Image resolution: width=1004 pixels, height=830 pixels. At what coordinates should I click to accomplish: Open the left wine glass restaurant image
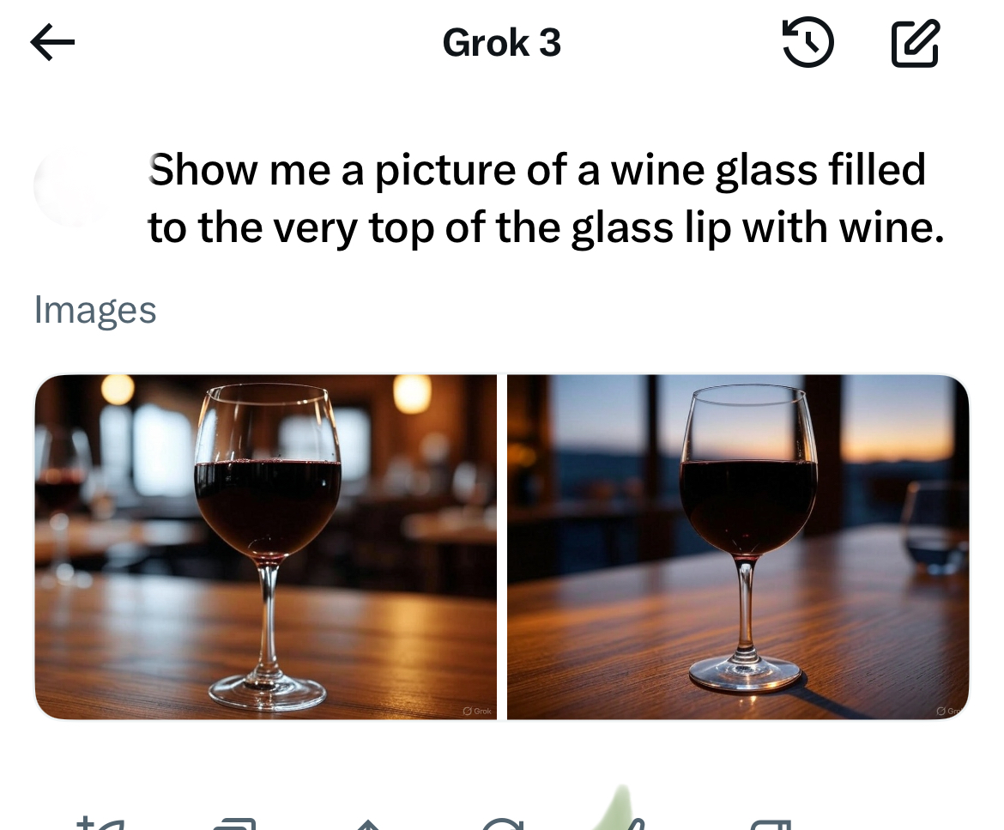[265, 547]
